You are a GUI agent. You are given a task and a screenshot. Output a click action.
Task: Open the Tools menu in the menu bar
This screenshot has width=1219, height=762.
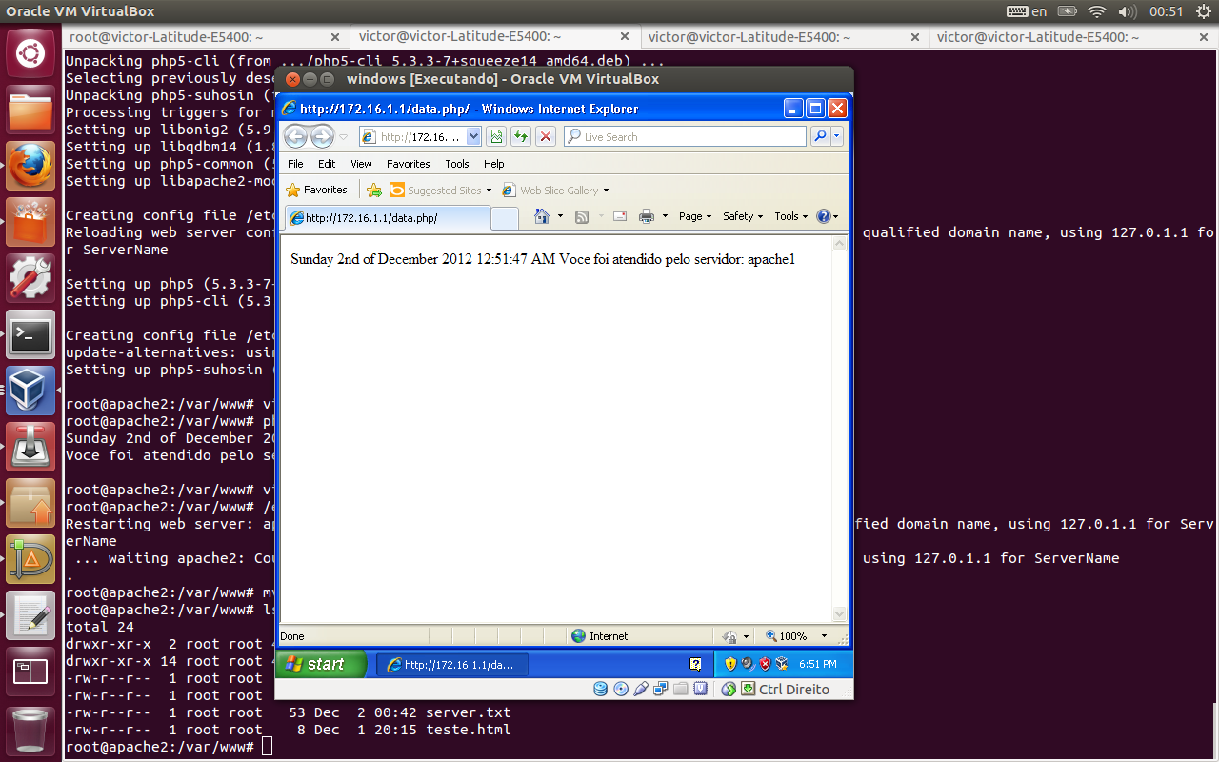[457, 164]
